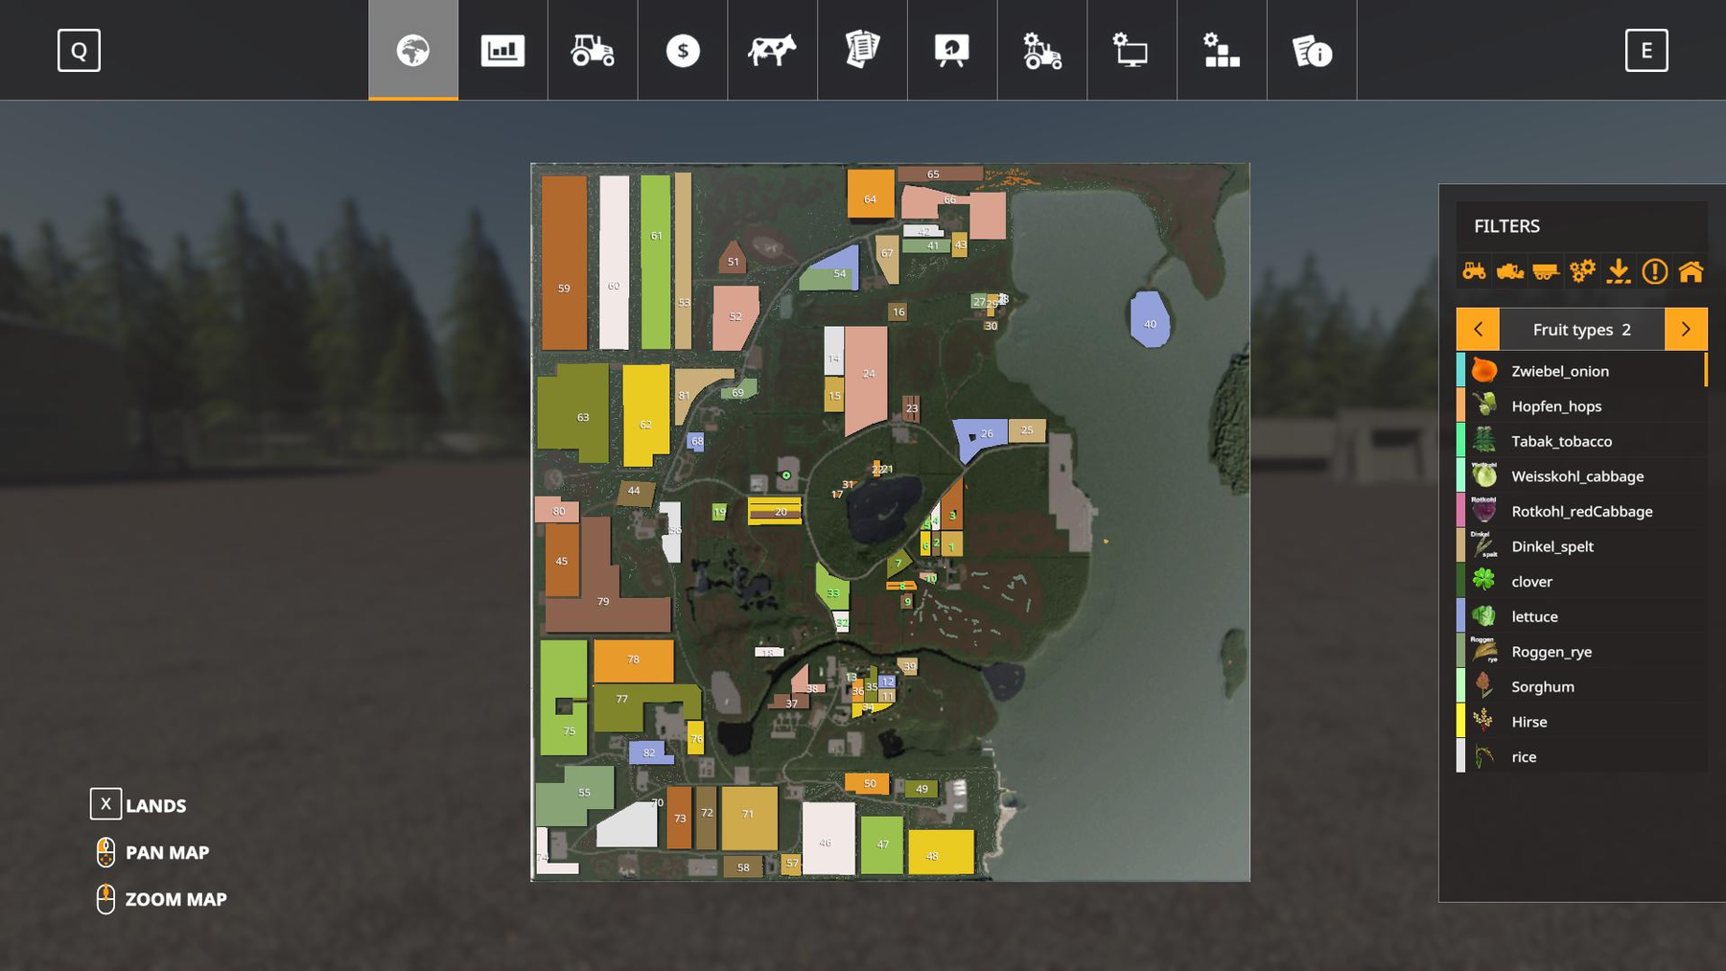
Task: Open the contracts documents tab
Action: (862, 50)
